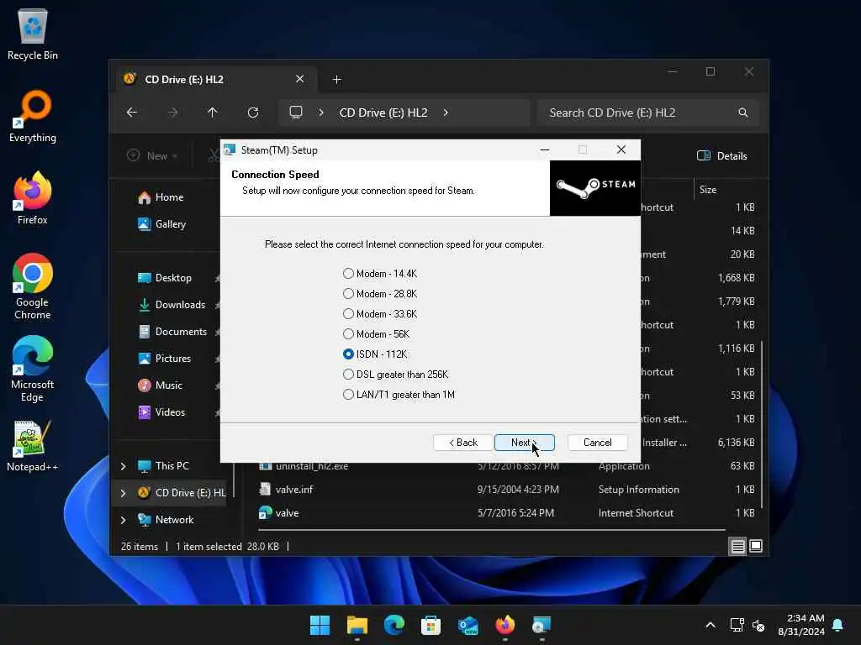Open File Explorer from taskbar

click(x=357, y=625)
